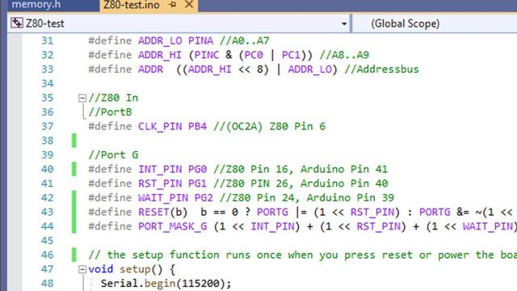Viewport: 517px width, 291px height.
Task: Click PINA on line 31
Action: [201, 40]
